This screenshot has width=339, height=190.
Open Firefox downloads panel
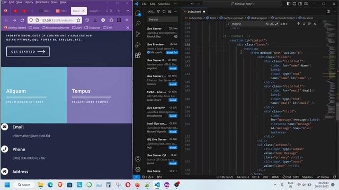(95, 20)
